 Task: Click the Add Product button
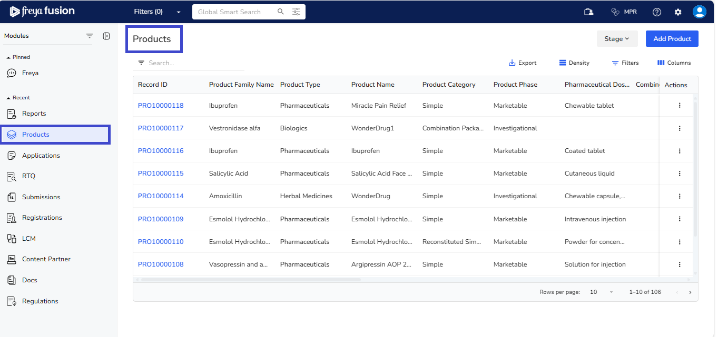pos(672,39)
